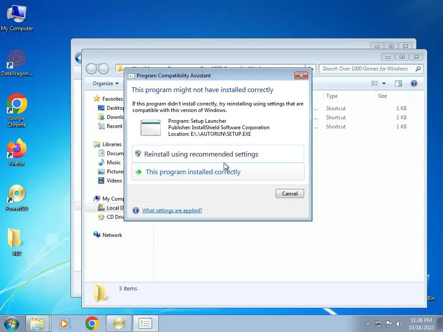This screenshot has height=332, width=443.
Task: Open PowerISO desktop shortcut
Action: coord(17,198)
